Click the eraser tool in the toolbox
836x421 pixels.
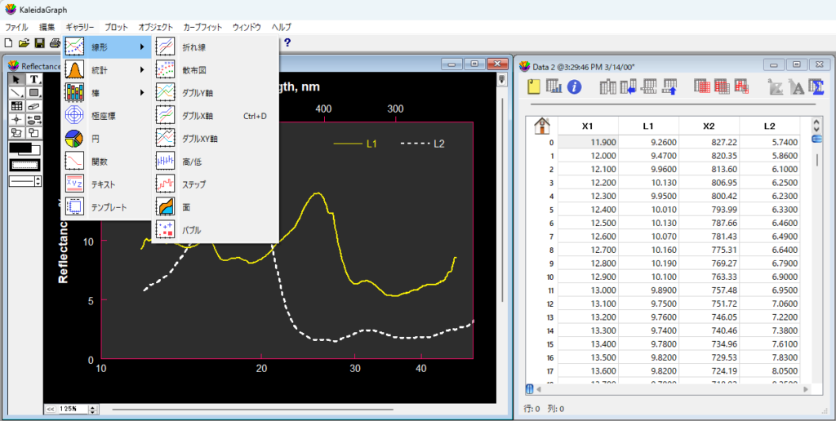coord(33,106)
